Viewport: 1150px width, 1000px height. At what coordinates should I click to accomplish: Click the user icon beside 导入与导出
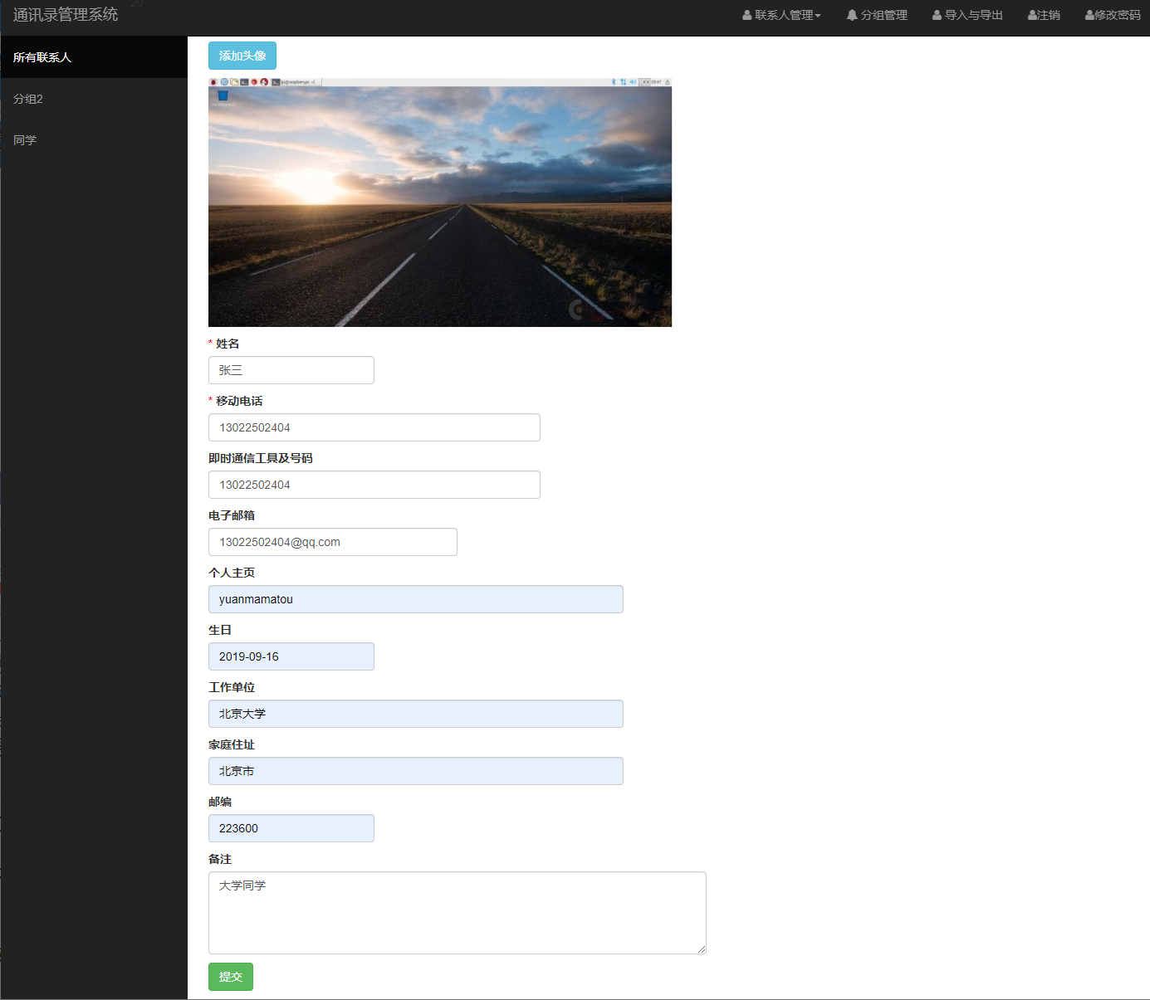pos(937,15)
